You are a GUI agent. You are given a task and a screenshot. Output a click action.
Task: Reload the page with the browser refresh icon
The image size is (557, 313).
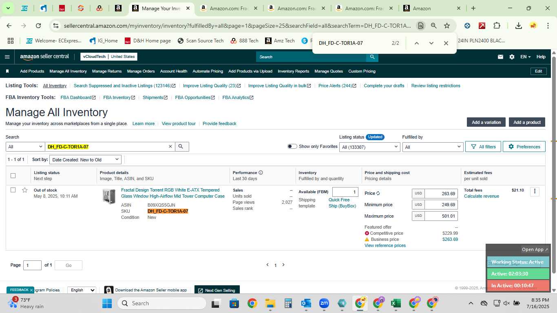[x=38, y=26]
